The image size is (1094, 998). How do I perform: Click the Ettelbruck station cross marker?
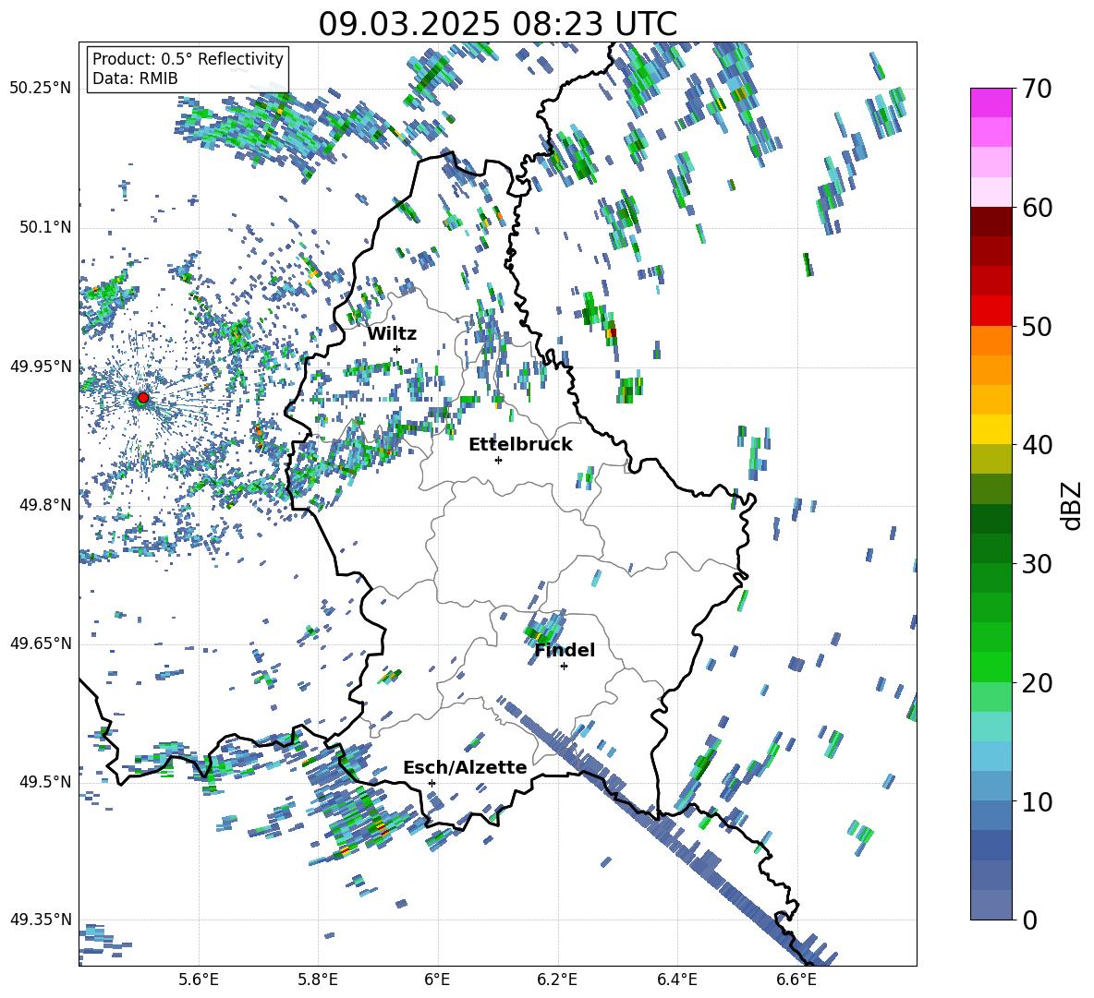(x=498, y=460)
